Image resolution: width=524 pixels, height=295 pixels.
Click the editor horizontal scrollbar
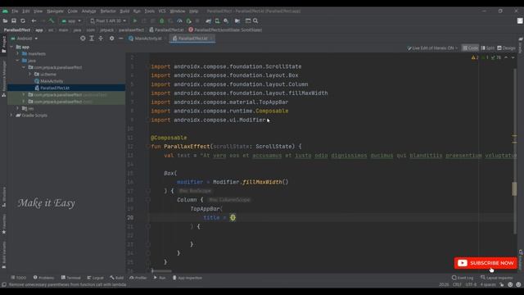coord(162,271)
